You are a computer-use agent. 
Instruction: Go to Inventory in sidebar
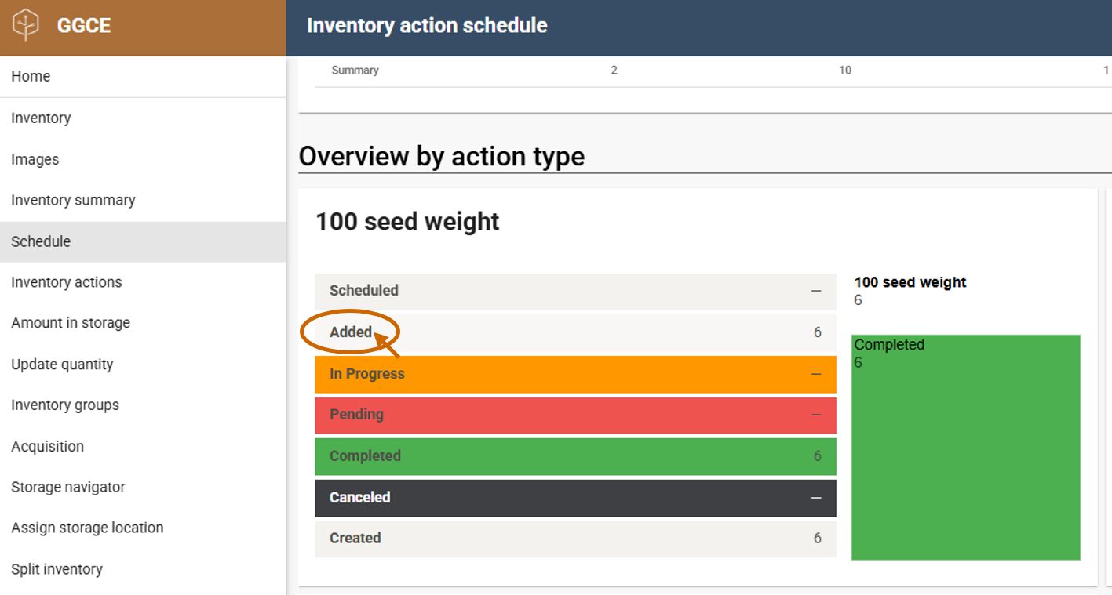[41, 118]
